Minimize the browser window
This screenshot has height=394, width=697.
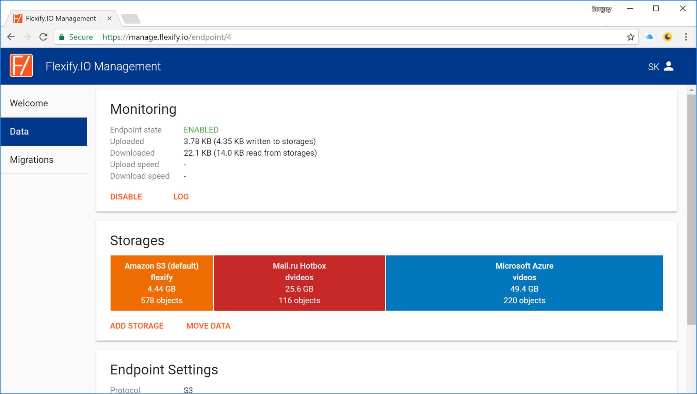point(630,9)
